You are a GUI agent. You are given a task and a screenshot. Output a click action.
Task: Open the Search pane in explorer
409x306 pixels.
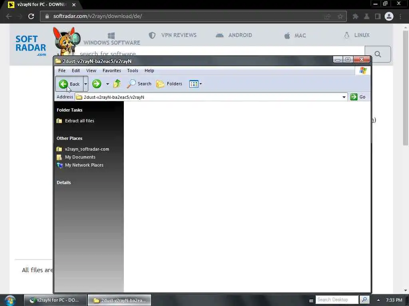(x=139, y=84)
